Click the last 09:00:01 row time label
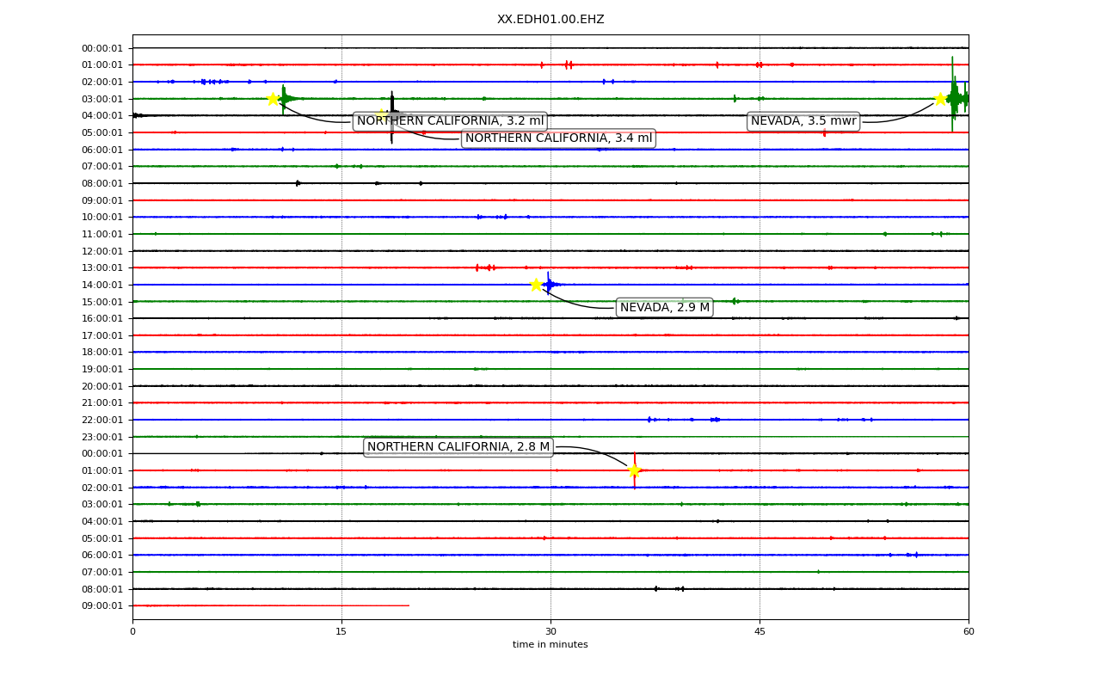Viewport: 1101px width, 688px height. coord(102,606)
